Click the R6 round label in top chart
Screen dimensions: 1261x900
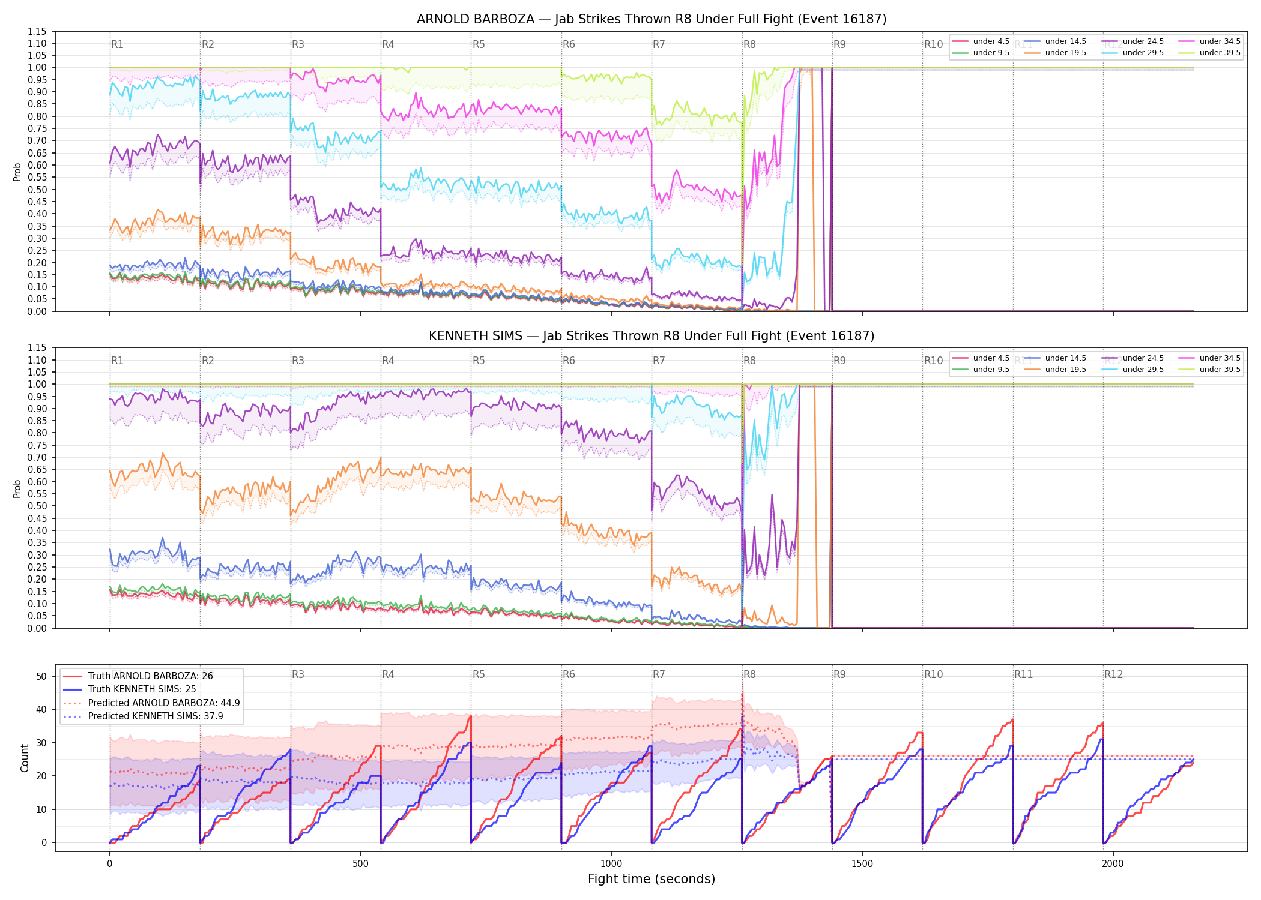click(569, 44)
